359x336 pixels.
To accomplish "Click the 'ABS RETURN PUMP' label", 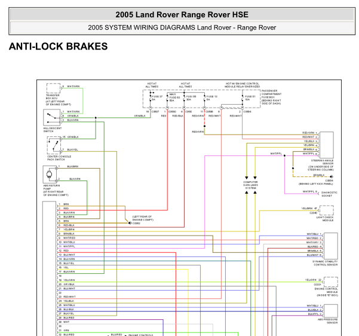I will click(51, 187).
